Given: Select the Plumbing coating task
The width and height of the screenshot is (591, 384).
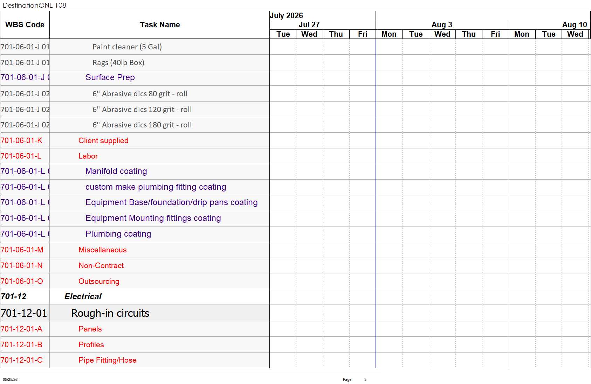Looking at the screenshot, I should click(118, 234).
